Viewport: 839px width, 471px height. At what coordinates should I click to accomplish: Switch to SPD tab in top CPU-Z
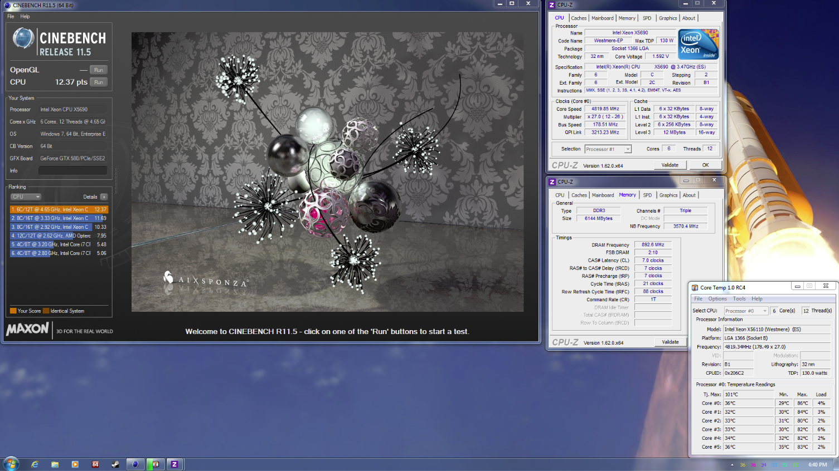[647, 18]
